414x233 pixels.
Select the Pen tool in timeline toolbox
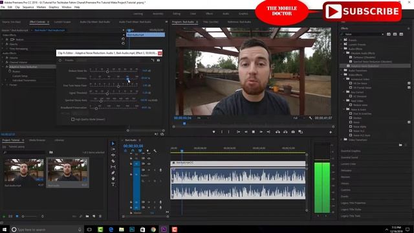click(x=113, y=173)
